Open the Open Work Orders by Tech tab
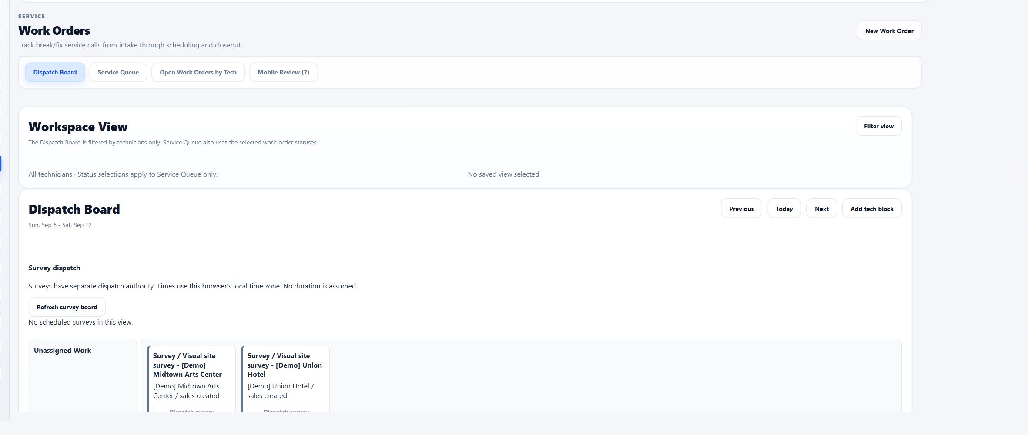The height and width of the screenshot is (435, 1028). click(198, 72)
